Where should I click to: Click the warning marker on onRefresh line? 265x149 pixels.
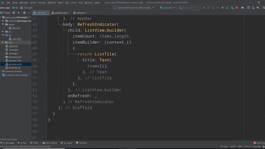(x=96, y=97)
